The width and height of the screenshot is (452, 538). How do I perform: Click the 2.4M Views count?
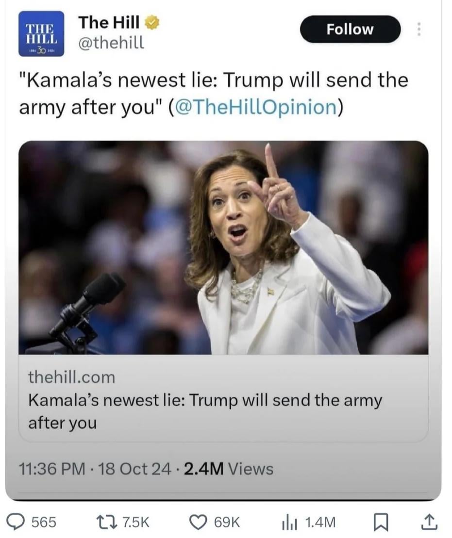tap(229, 469)
